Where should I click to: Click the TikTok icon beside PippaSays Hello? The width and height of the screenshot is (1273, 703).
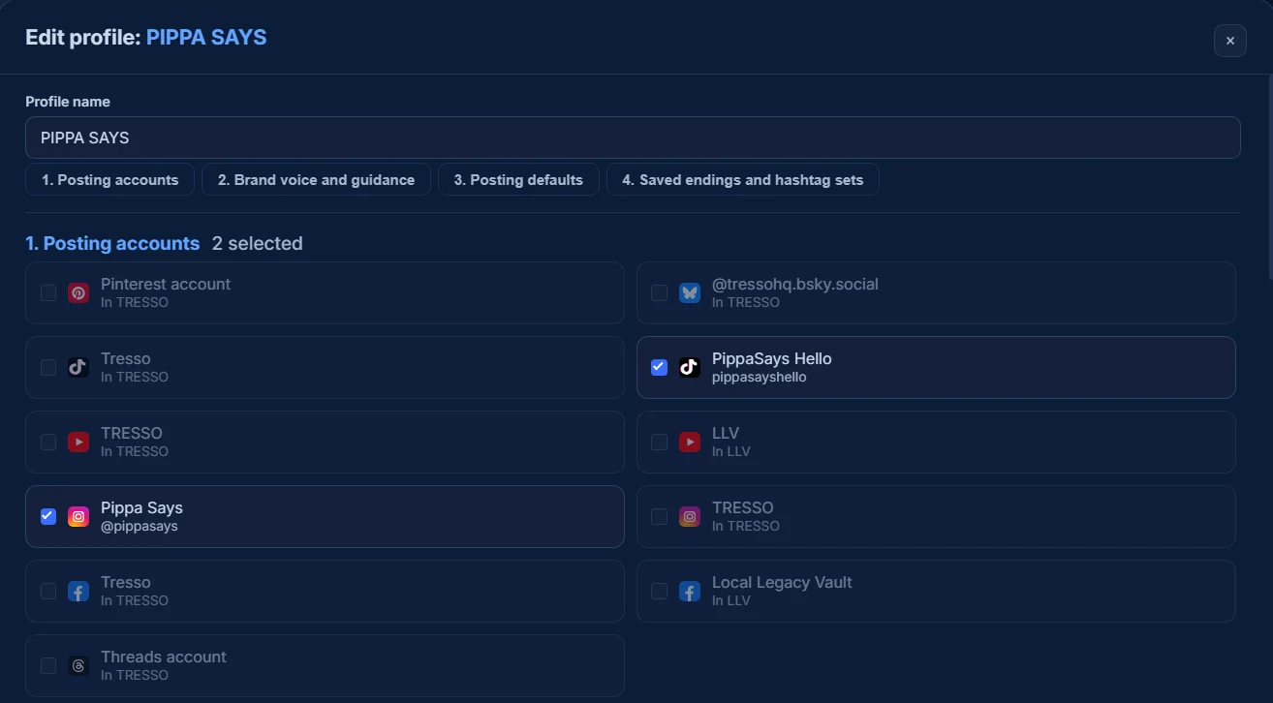pos(690,367)
